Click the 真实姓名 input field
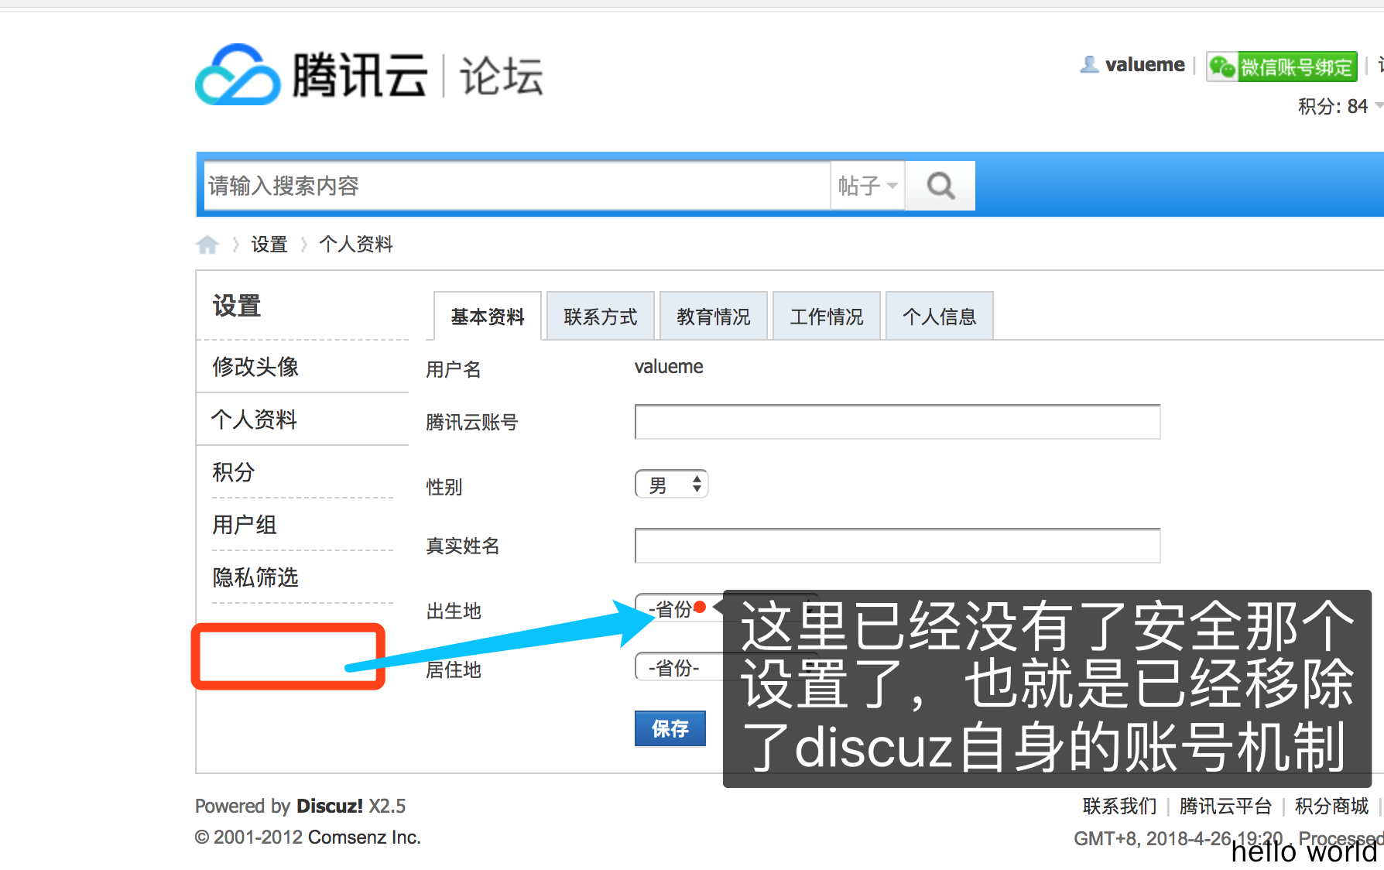The width and height of the screenshot is (1384, 870). (897, 546)
